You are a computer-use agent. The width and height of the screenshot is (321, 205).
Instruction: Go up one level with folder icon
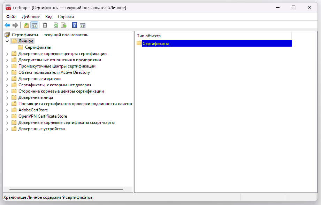pyautogui.click(x=26, y=25)
